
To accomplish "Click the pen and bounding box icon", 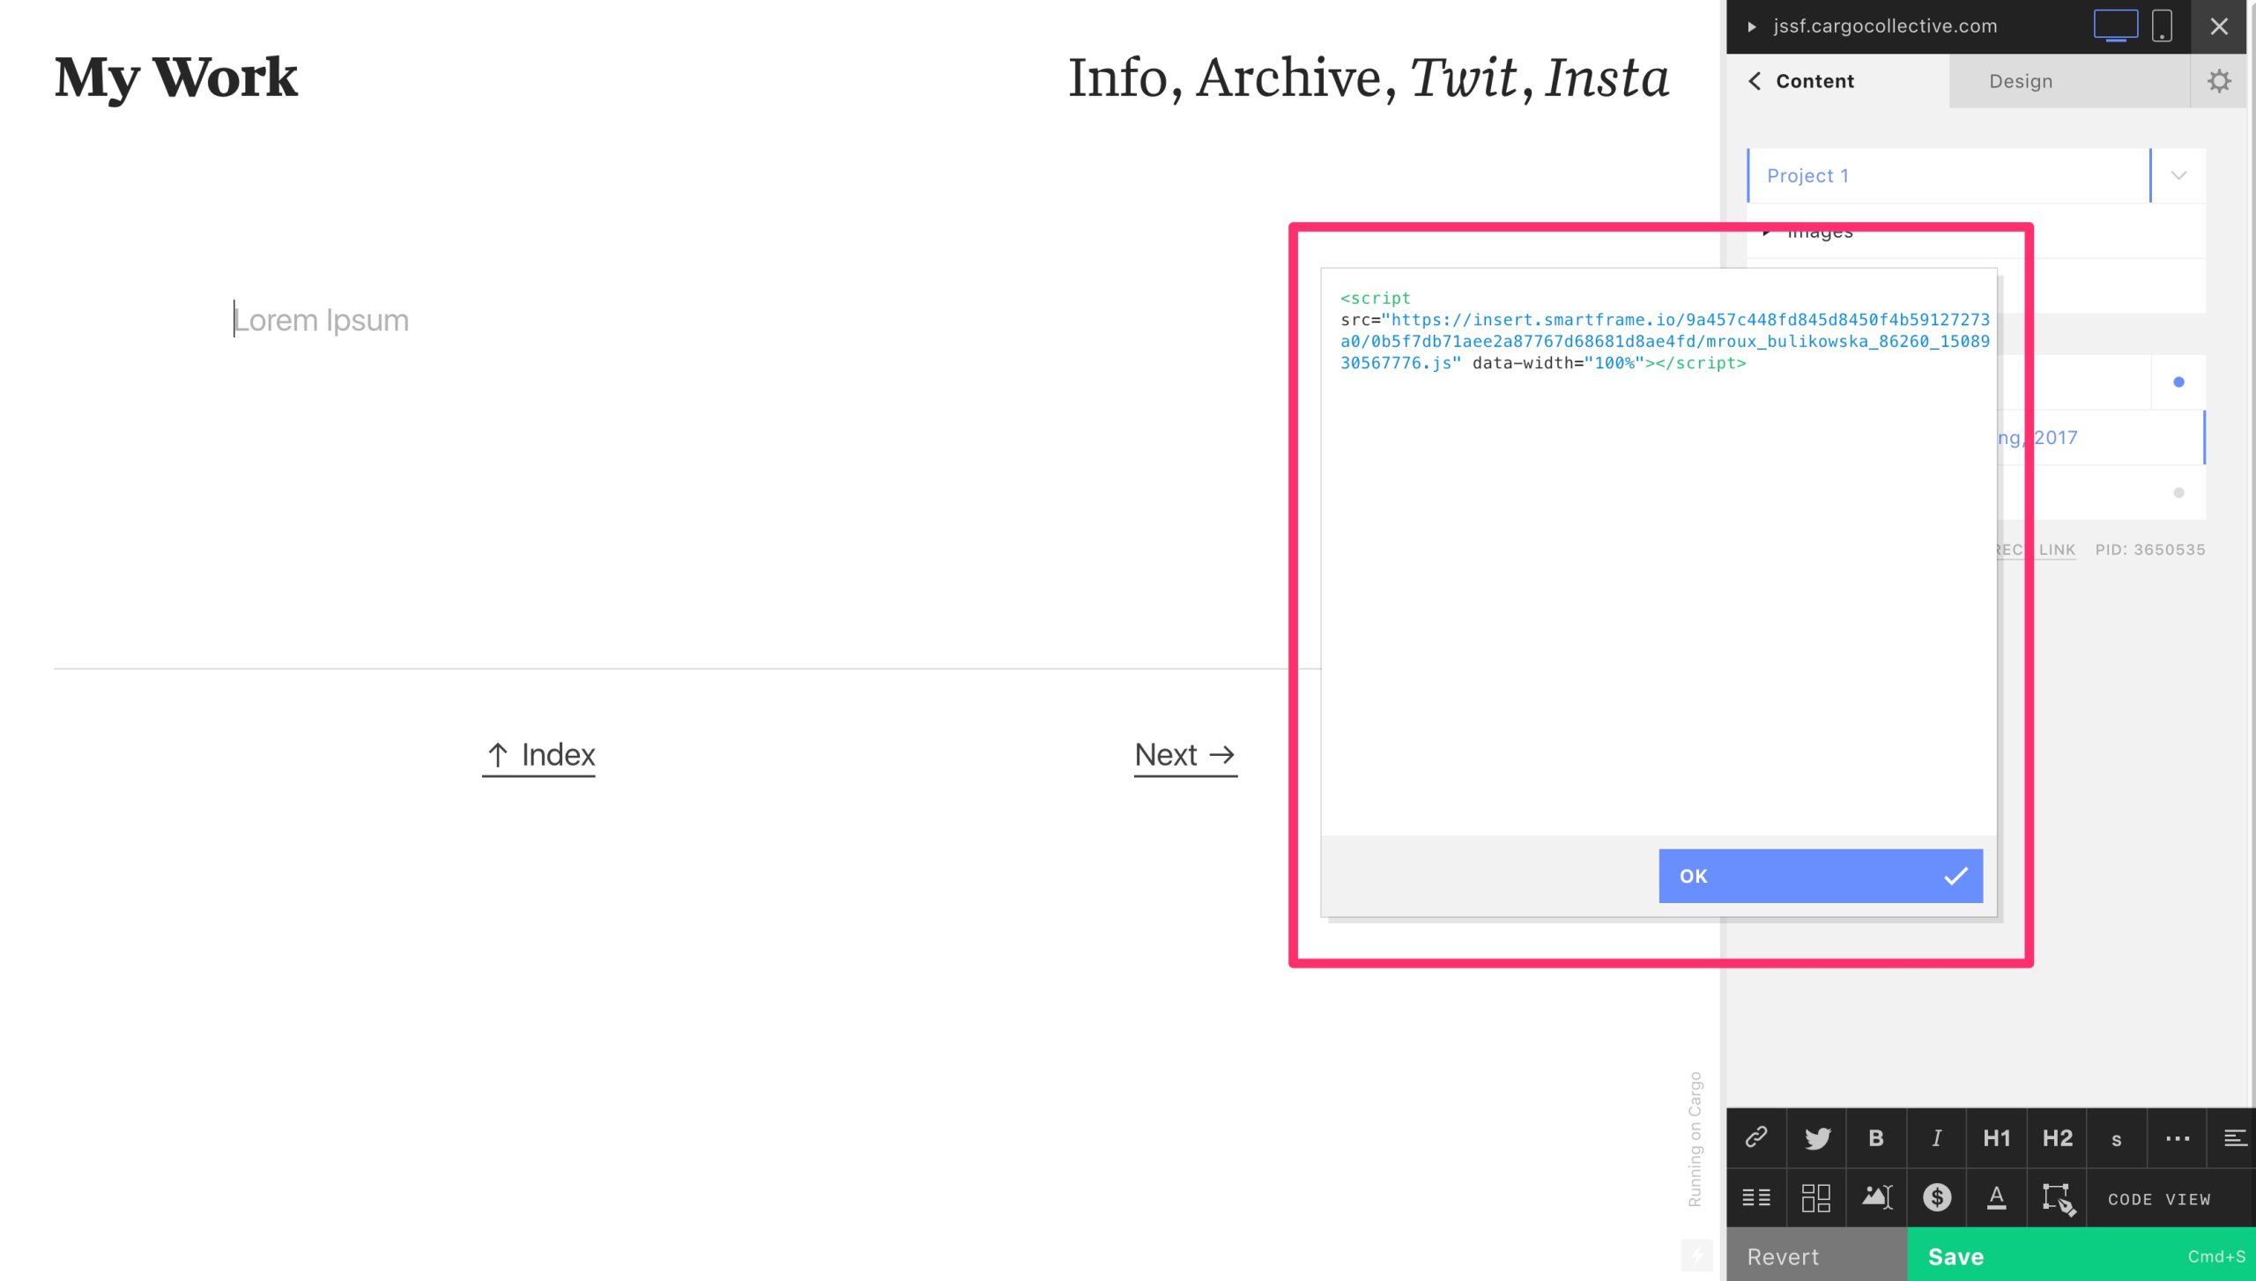I will (x=2058, y=1197).
